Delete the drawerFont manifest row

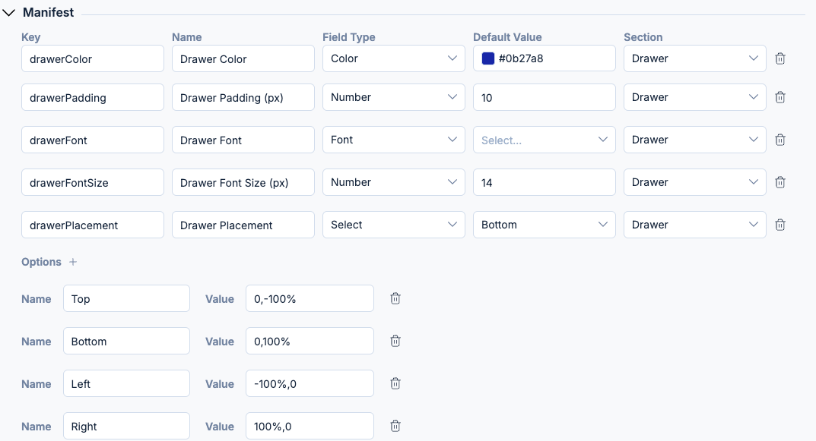click(x=780, y=140)
